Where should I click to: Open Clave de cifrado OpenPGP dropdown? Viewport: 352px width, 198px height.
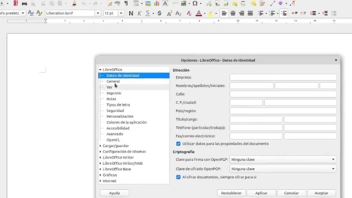pyautogui.click(x=283, y=169)
